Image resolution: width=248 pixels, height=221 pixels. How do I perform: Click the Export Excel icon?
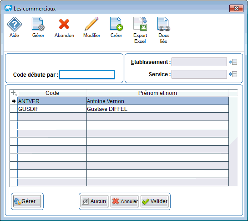(140, 24)
